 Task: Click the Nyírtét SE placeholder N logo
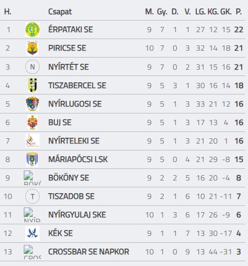(x=32, y=66)
